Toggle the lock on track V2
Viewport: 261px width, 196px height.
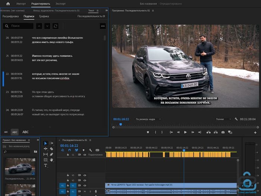[68, 180]
